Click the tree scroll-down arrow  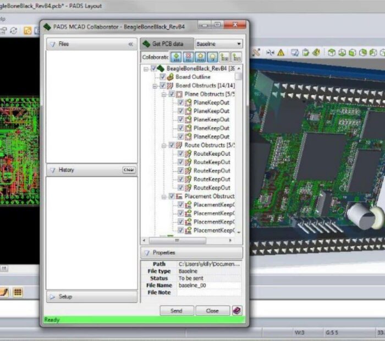pos(239,232)
